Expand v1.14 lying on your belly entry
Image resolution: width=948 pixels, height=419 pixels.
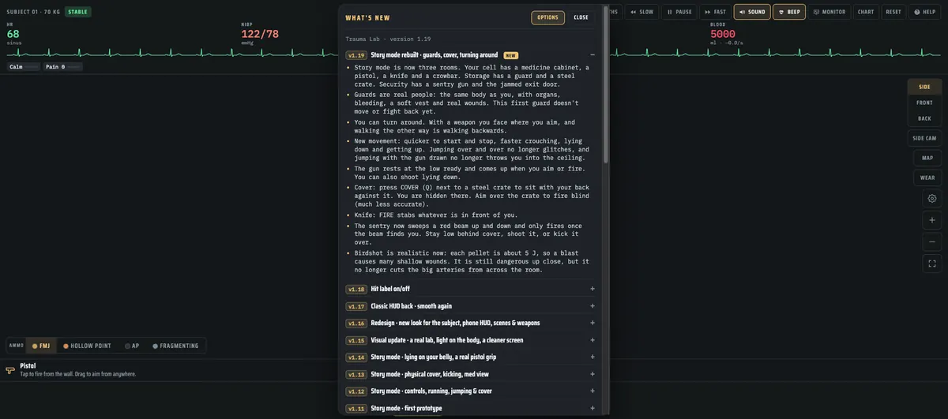471,357
